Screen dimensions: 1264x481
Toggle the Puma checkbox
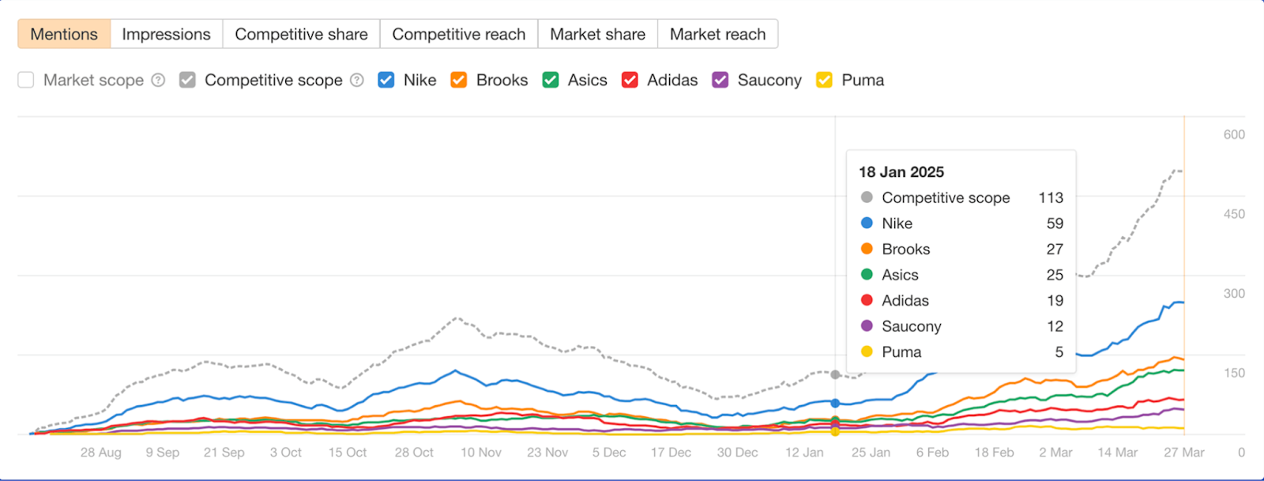(825, 80)
